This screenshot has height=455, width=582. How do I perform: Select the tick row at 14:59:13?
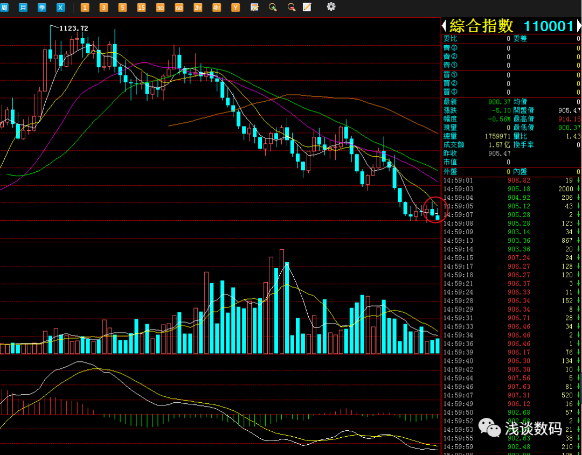point(511,240)
